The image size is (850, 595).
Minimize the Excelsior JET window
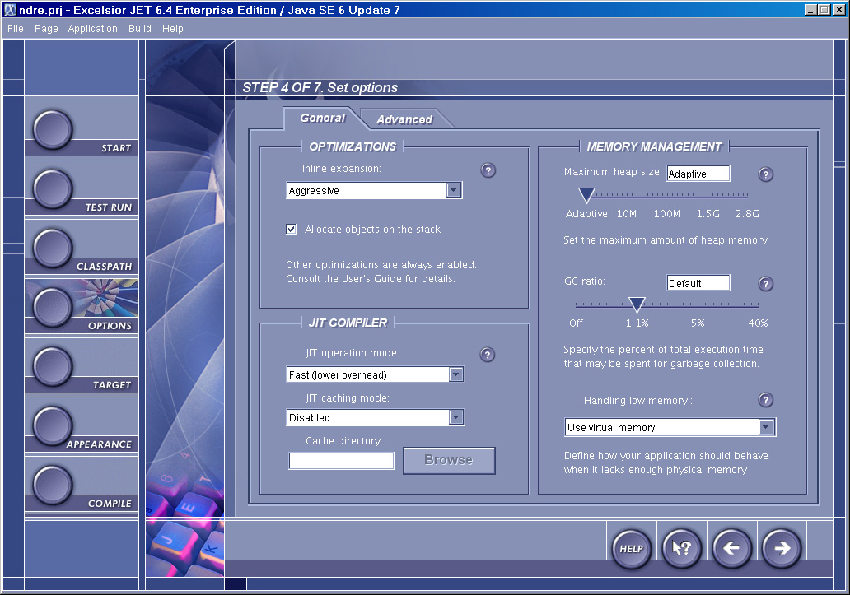(810, 10)
